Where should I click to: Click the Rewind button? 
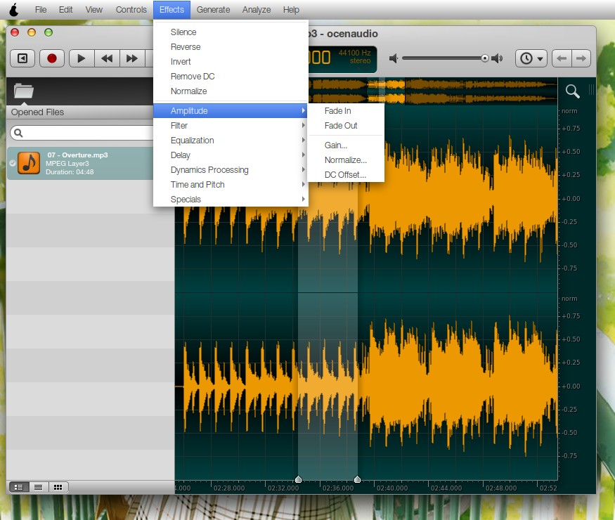[x=107, y=58]
